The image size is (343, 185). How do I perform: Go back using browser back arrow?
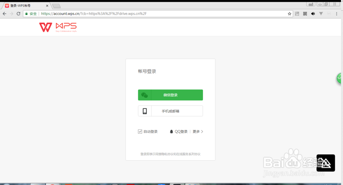click(x=4, y=14)
